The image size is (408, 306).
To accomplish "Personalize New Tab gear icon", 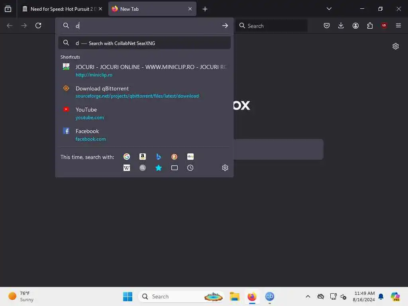I will [x=396, y=46].
